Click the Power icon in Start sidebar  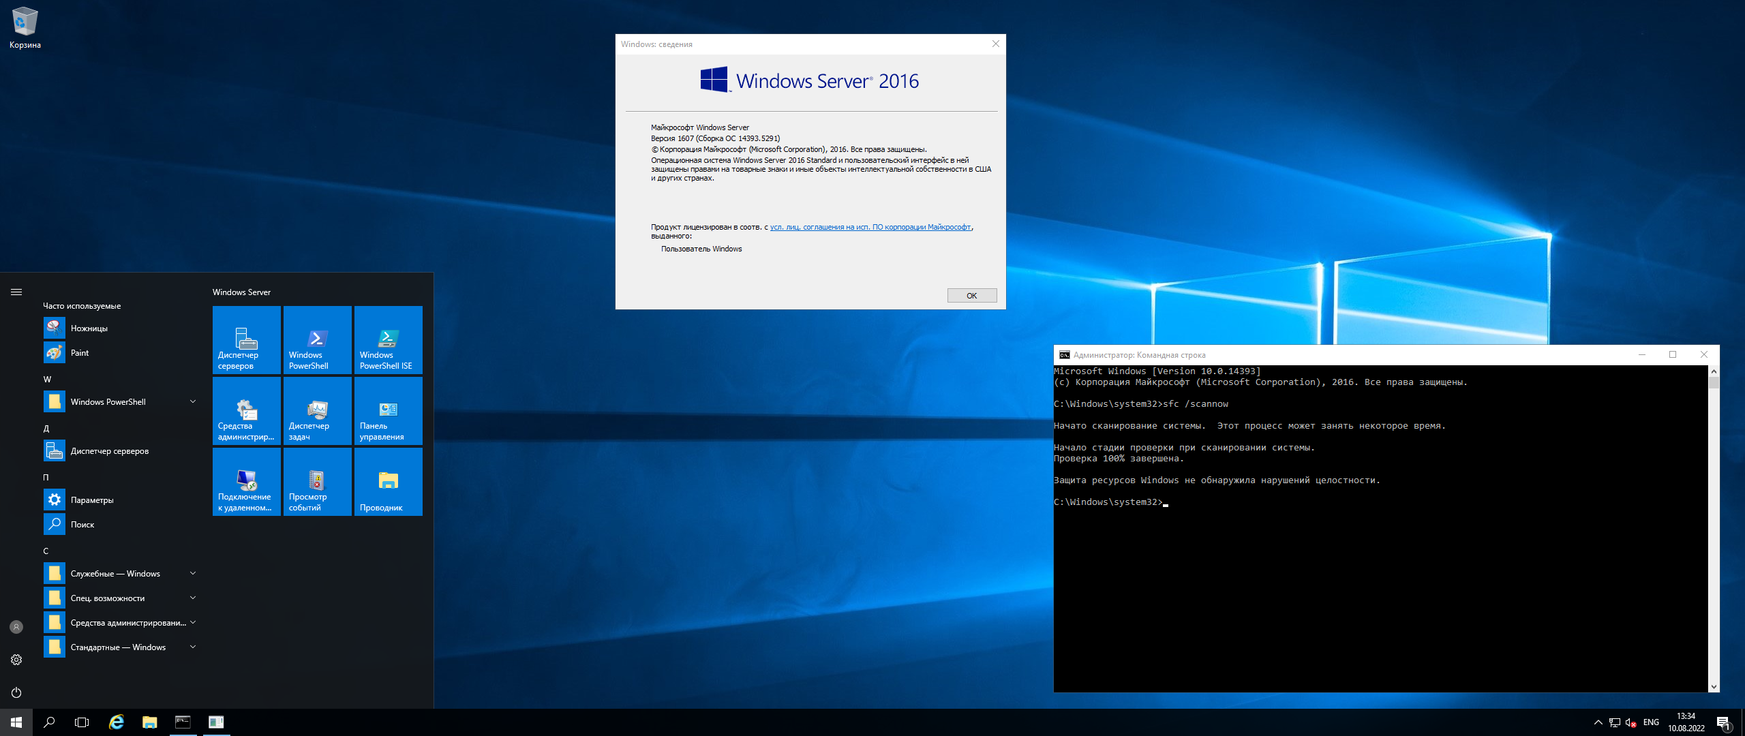tap(16, 692)
